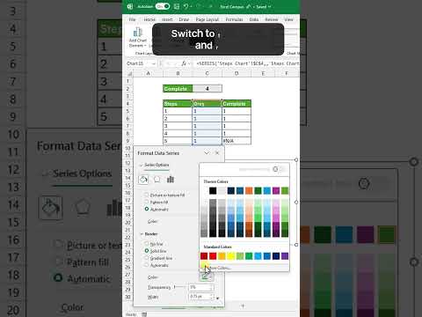This screenshot has height=317, width=422.
Task: Click the fx insert function icon
Action: tap(184, 63)
